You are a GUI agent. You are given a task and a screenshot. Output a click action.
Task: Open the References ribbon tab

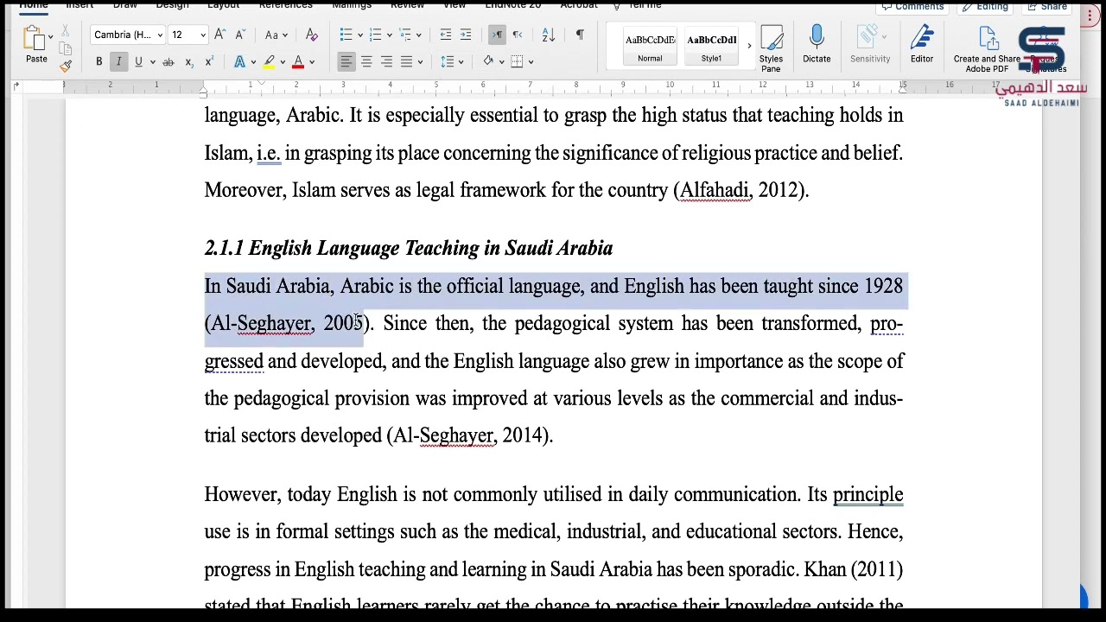click(285, 5)
